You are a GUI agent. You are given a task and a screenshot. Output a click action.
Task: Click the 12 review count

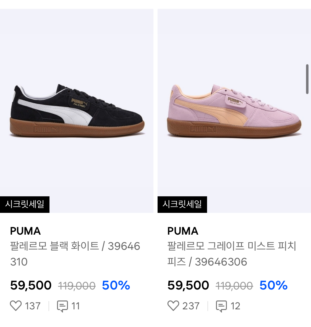pos(235,306)
